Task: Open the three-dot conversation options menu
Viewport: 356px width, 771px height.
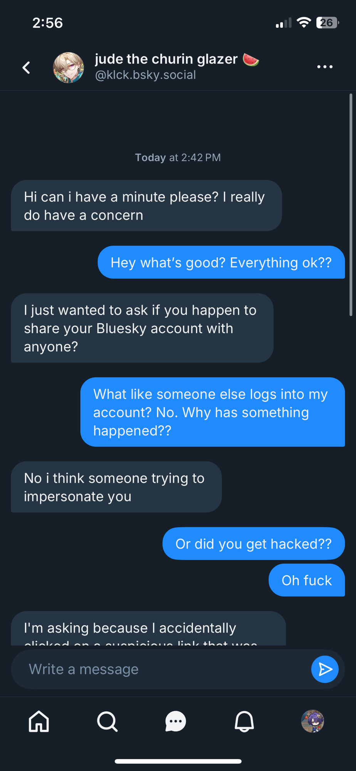Action: pos(324,67)
